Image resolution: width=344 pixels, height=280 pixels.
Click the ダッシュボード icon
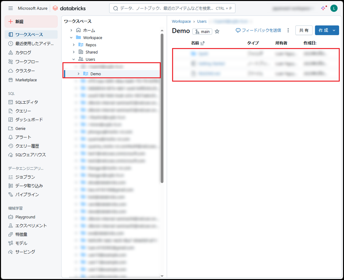(x=10, y=120)
